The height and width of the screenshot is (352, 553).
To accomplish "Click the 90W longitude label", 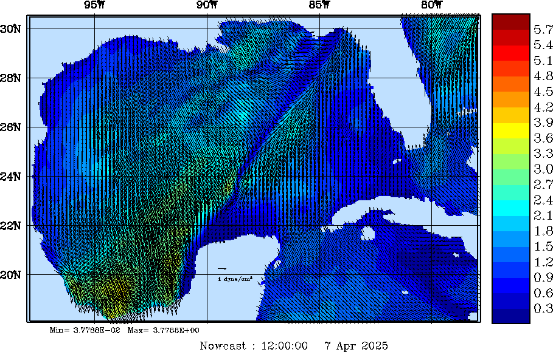I will tap(207, 5).
